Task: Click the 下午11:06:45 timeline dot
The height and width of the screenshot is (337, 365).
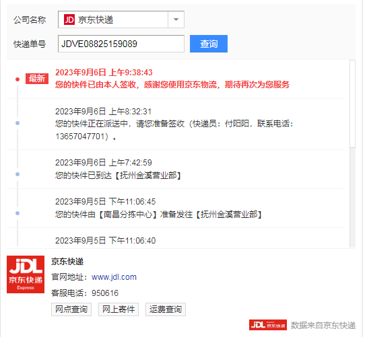Action: [x=18, y=213]
